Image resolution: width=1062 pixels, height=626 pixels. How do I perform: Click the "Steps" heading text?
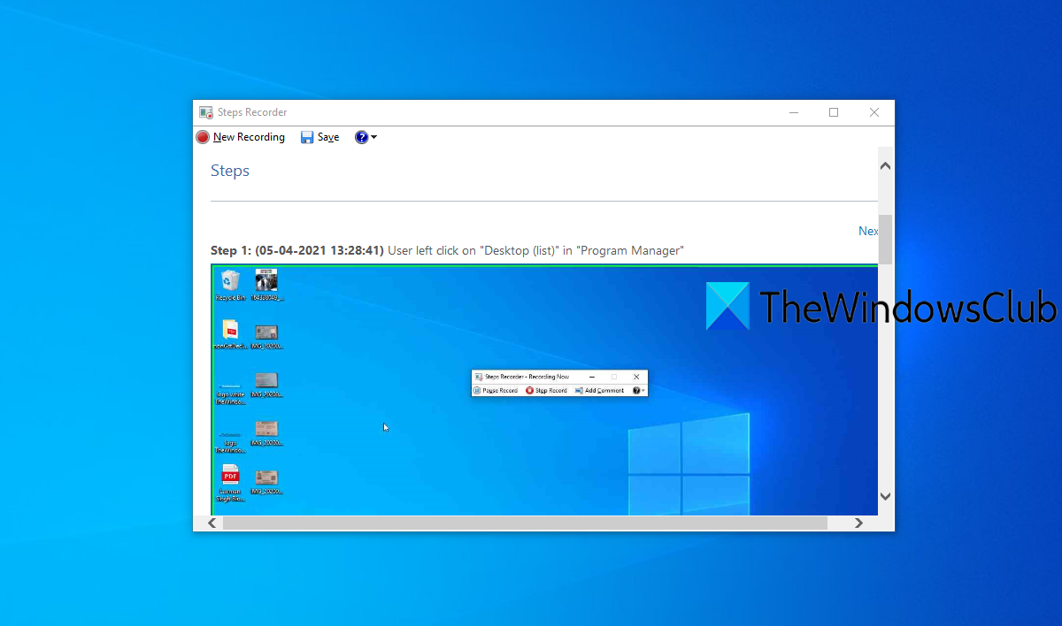[230, 171]
